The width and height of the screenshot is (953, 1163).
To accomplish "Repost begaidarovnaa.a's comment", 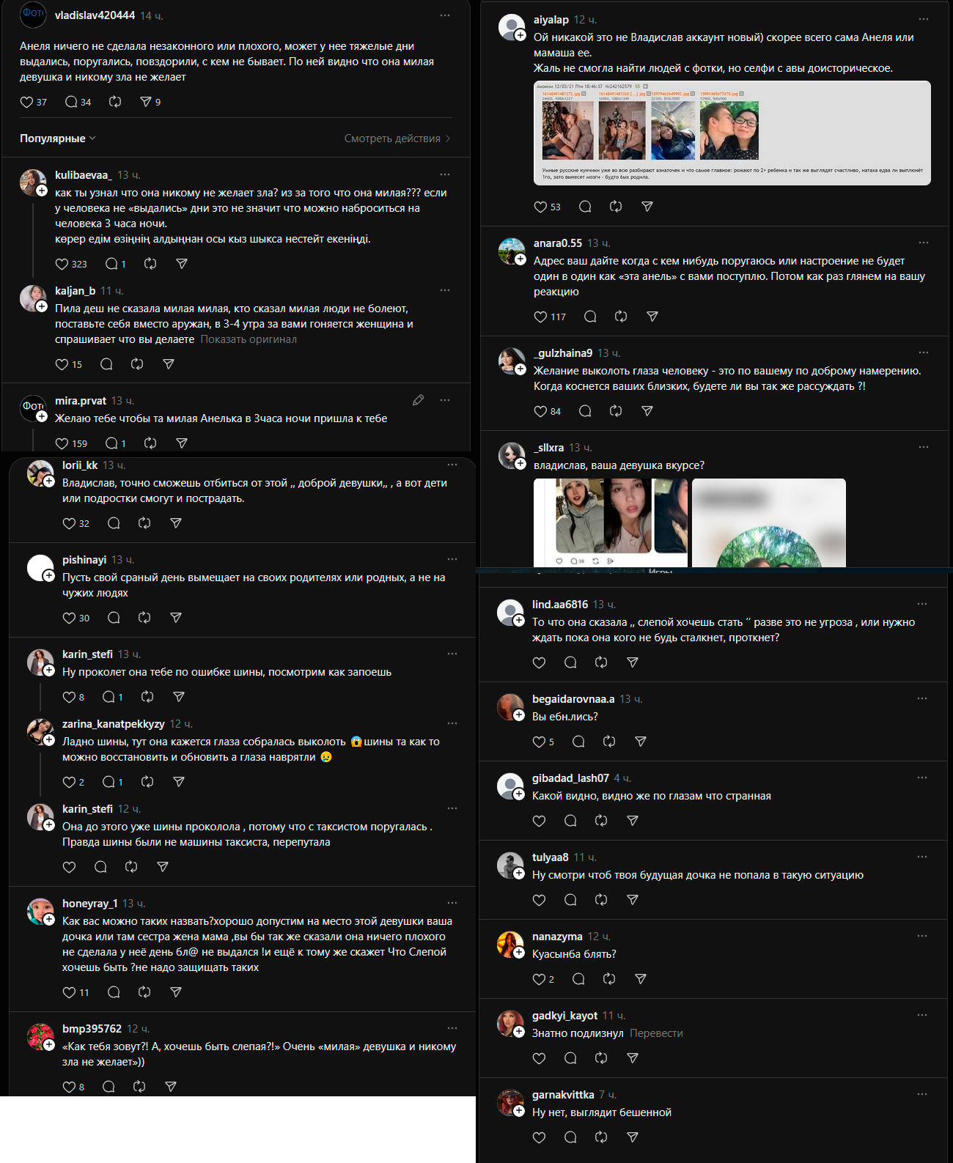I will 609,742.
